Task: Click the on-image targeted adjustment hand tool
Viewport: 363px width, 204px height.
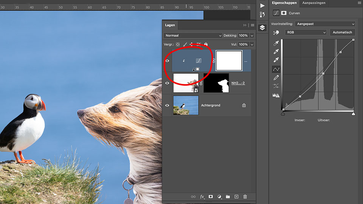Action: tap(276, 32)
